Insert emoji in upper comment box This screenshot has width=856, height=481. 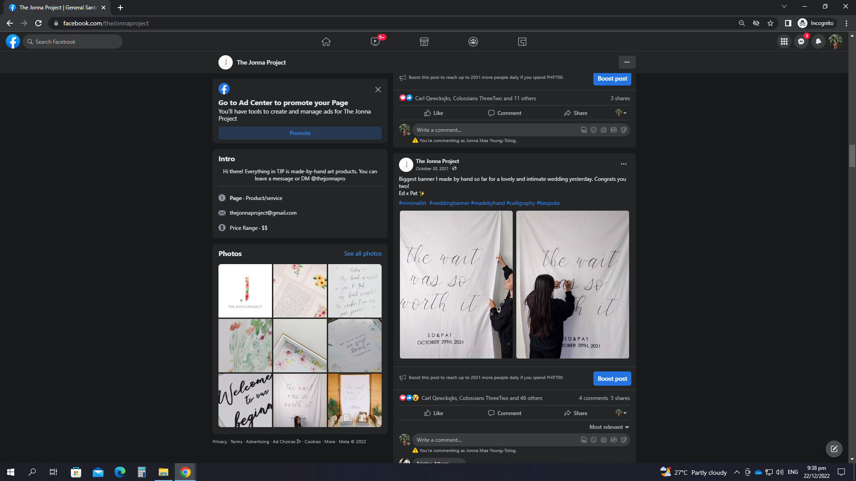tap(593, 130)
